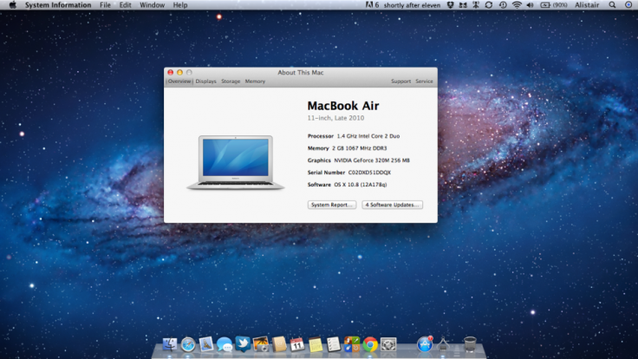Open Messages app in the Dock
Image resolution: width=638 pixels, height=359 pixels.
(225, 344)
